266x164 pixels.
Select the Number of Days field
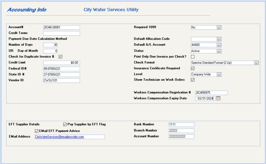[50, 45]
